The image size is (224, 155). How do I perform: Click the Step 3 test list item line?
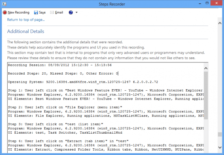[55, 124]
